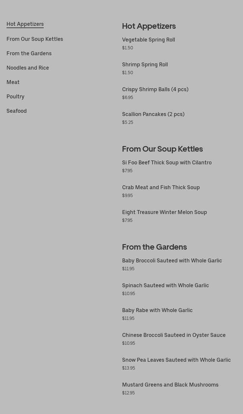This screenshot has width=243, height=414.
Task: Select the Meat category
Action: tap(13, 82)
